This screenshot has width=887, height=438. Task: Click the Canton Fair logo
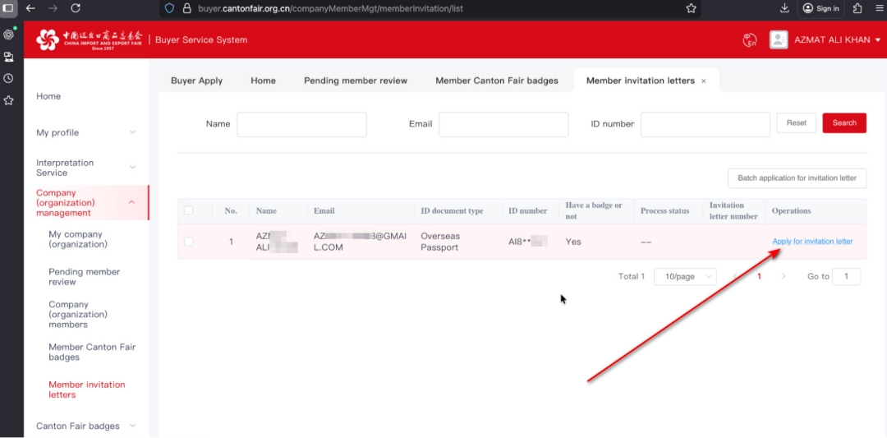coord(89,39)
